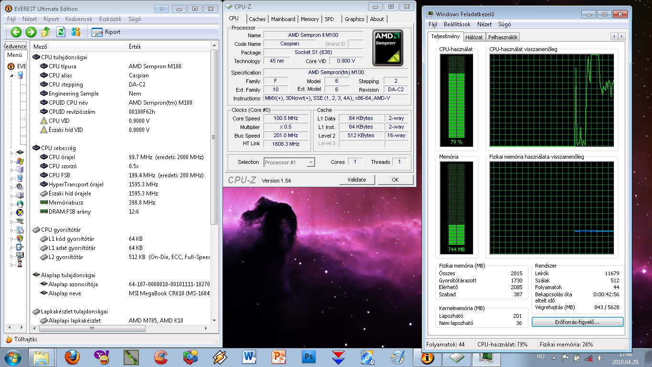This screenshot has height=367, width=652.
Task: Open Beállítások menu in Task Manager
Action: tap(457, 24)
